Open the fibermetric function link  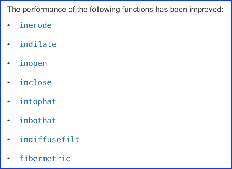coord(45,159)
